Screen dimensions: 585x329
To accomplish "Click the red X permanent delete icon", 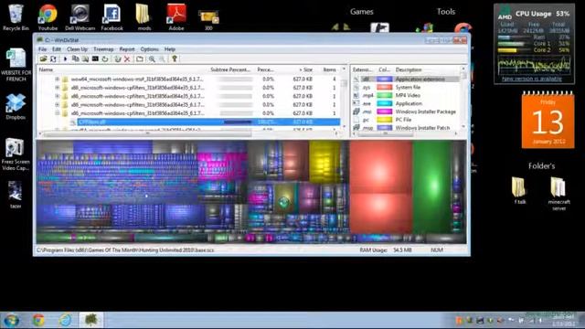I will click(x=127, y=58).
